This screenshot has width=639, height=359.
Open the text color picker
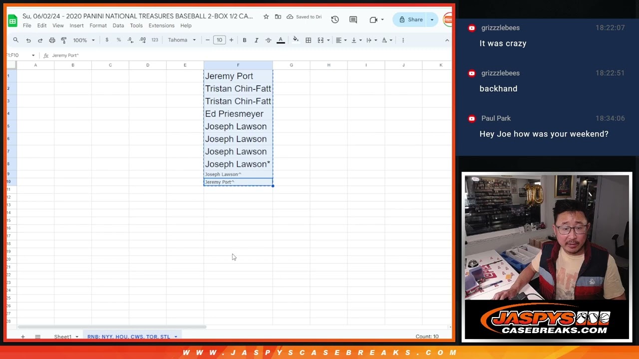(x=281, y=40)
